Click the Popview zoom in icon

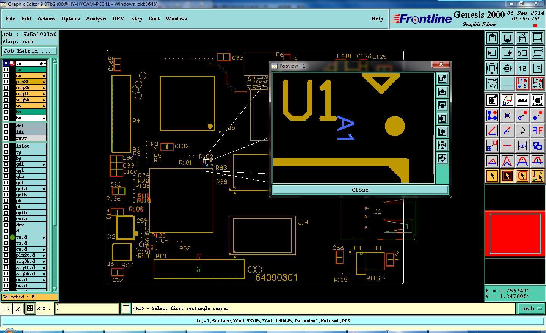pyautogui.click(x=442, y=145)
